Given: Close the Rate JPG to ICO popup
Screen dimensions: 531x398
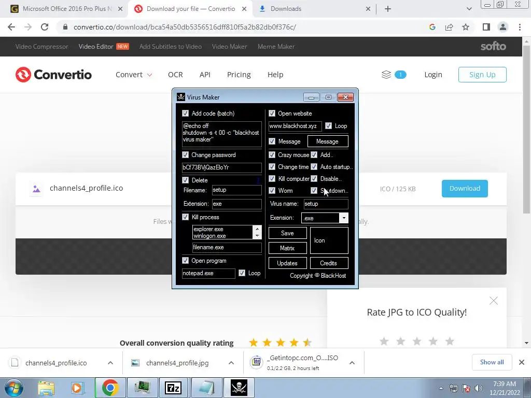Looking at the screenshot, I should 494,301.
